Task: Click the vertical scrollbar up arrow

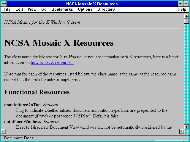Action: pos(186,17)
